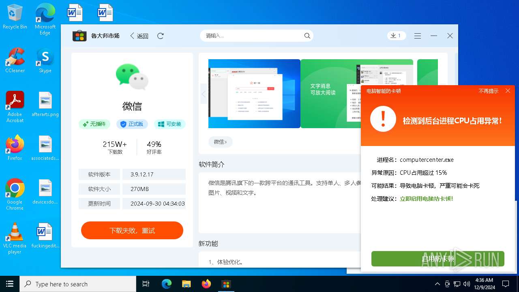This screenshot has width=519, height=292.
Task: Click the 软件简介 section heading
Action: (x=212, y=164)
